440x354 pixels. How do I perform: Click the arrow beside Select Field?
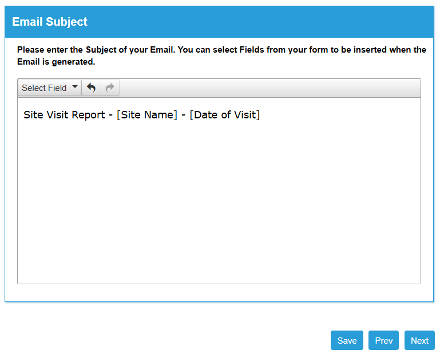(x=75, y=87)
